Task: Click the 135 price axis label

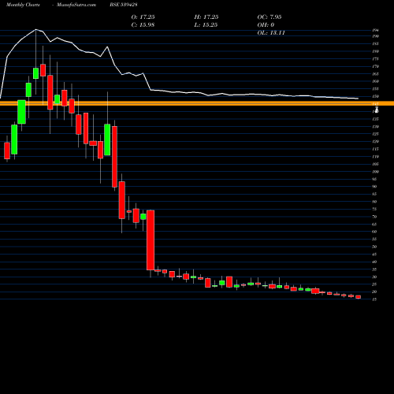Action: click(376, 119)
